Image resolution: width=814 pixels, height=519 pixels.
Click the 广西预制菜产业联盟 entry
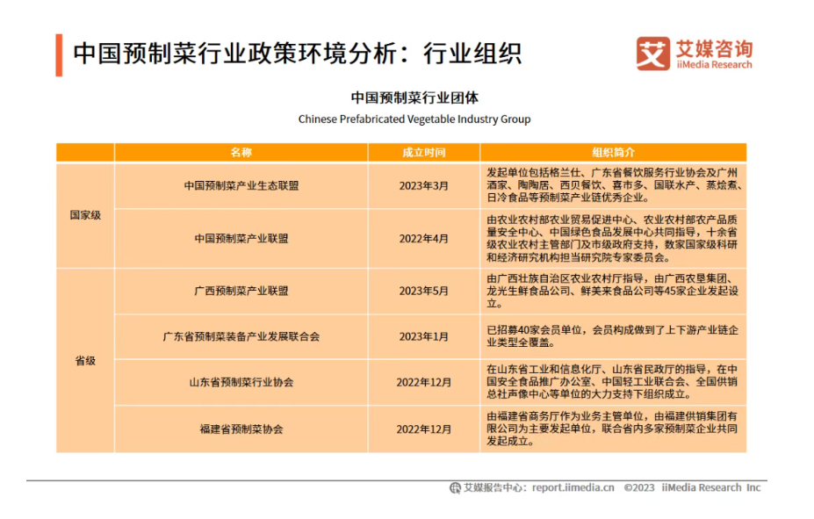point(241,291)
